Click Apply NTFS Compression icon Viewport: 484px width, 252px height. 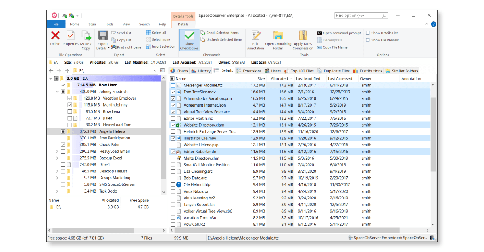tap(303, 35)
